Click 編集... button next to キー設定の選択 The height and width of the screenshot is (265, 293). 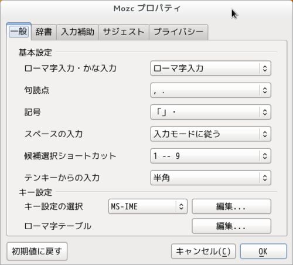(231, 206)
